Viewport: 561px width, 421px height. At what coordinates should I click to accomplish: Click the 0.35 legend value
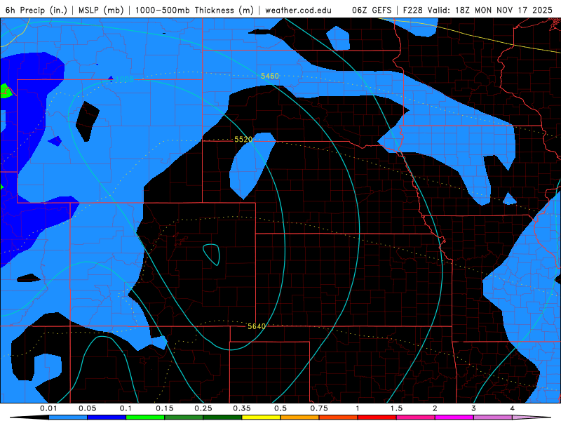tap(242, 408)
